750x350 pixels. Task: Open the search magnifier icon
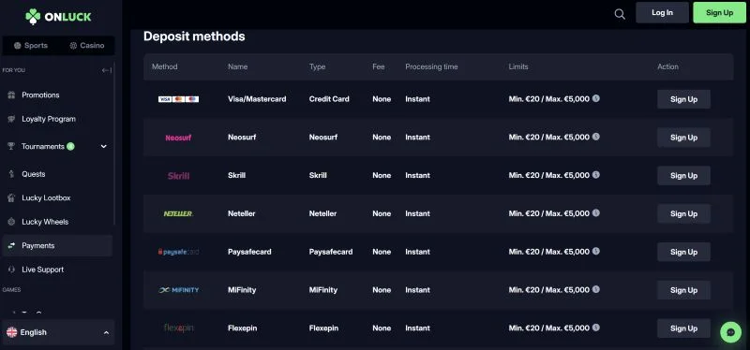(620, 14)
